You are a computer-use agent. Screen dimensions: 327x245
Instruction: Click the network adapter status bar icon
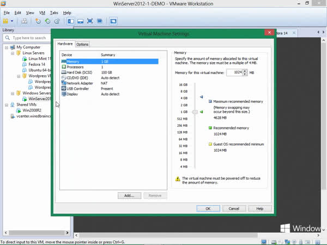(x=287, y=242)
